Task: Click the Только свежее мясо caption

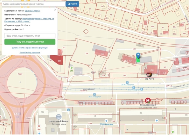Action: [148, 108]
